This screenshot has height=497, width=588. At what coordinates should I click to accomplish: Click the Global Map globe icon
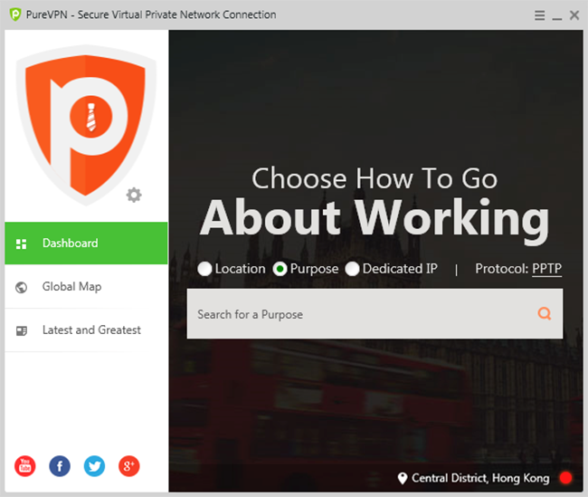click(22, 288)
